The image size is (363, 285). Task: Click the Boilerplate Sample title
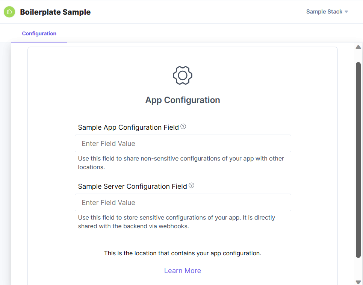pos(55,12)
